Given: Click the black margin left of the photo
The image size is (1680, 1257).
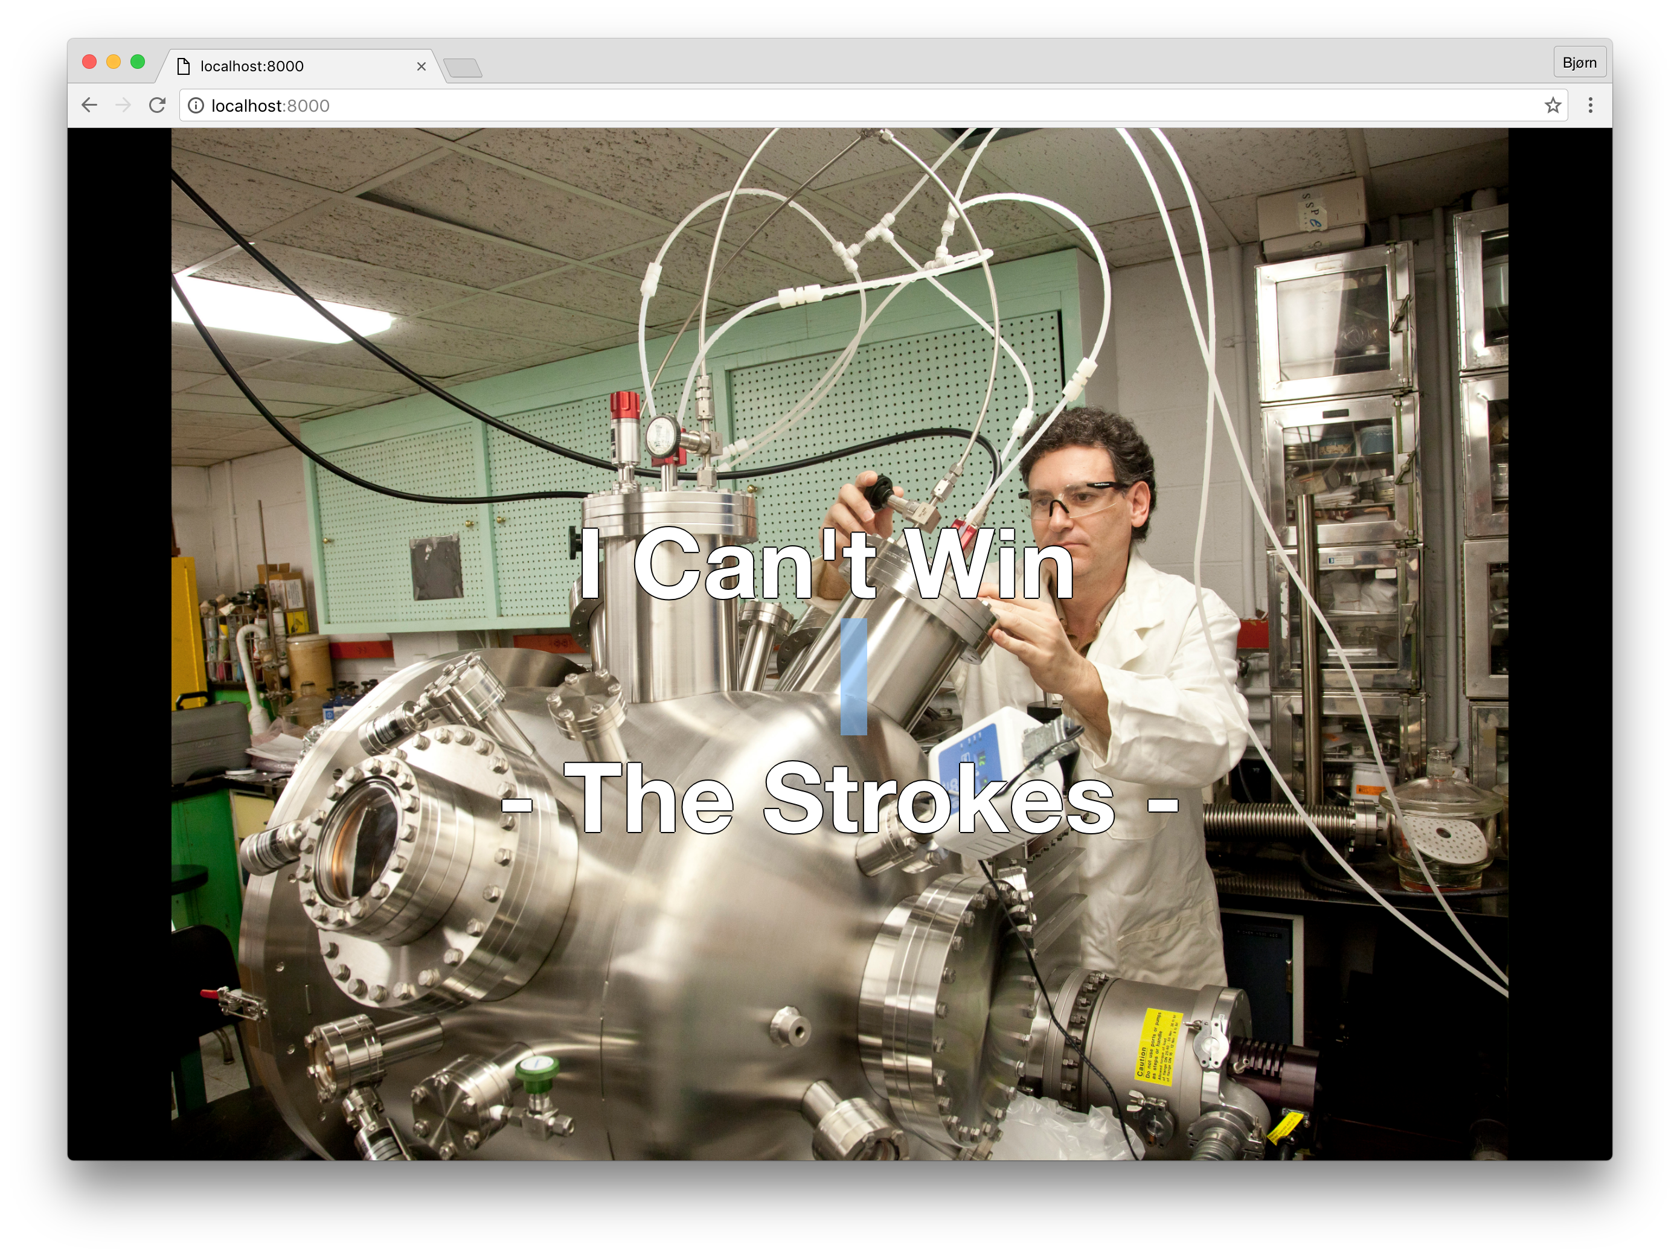Looking at the screenshot, I should 118,645.
